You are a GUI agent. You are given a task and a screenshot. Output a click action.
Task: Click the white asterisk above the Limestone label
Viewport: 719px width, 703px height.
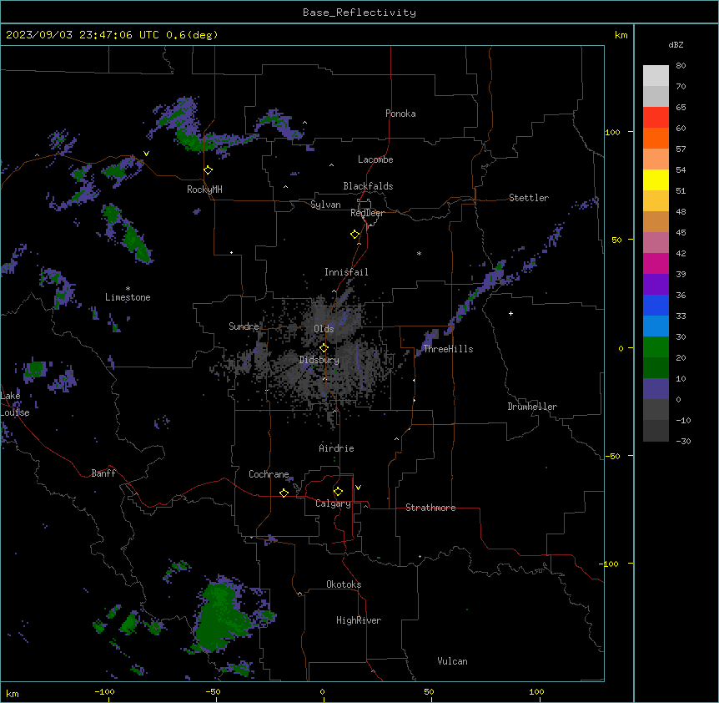(128, 289)
